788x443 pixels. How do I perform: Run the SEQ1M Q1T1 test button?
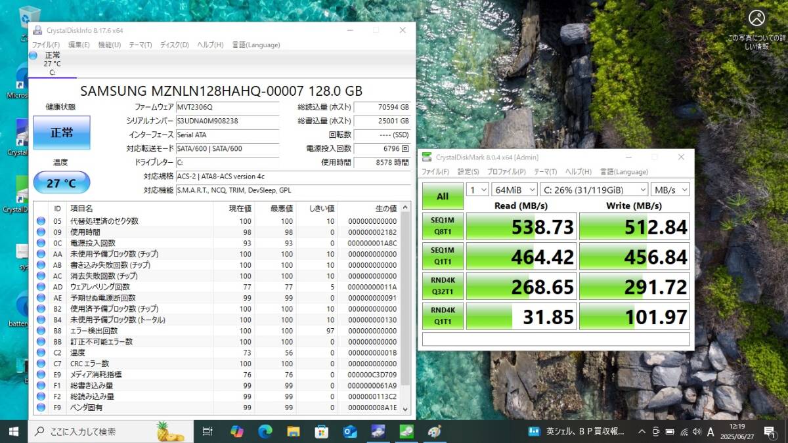[x=443, y=256]
